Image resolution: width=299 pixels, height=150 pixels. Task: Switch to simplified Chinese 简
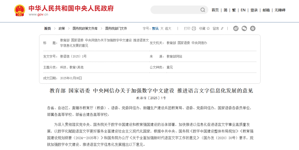coord(225,10)
